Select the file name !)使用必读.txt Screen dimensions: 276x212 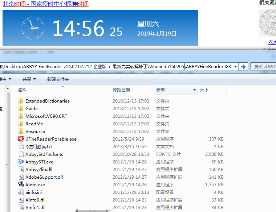pos(39,147)
